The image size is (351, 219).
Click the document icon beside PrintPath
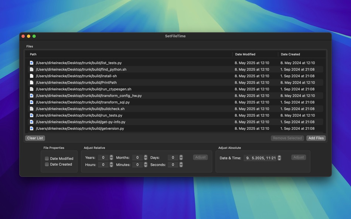point(31,83)
